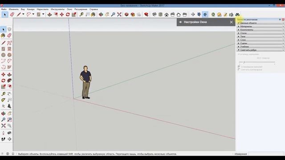Open Extension Warehouse ruby icon
285x160 pixels.
(146, 14)
